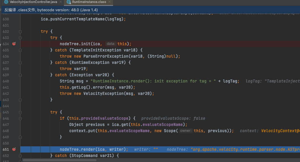The height and width of the screenshot is (162, 300).
Task: Click the decompiled .class file banner text
Action: point(51,10)
